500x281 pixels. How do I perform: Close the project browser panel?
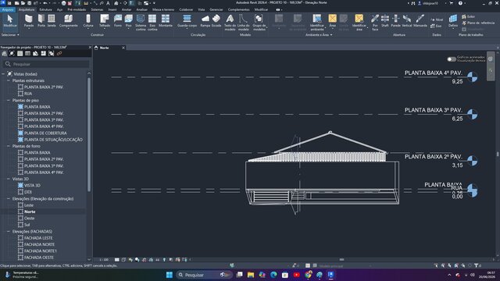[90, 47]
